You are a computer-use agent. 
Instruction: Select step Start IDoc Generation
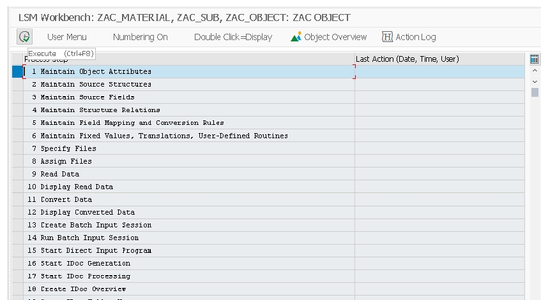(86, 263)
